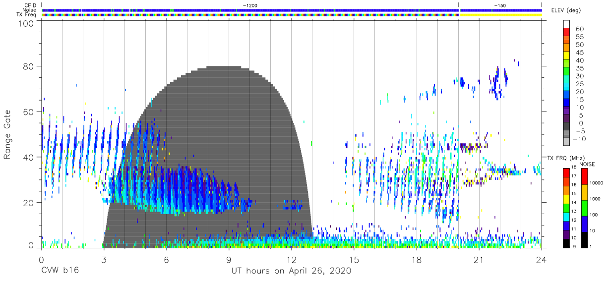Viewport: 609px width, 281px height.
Task: Click 'UT hours on April 26, 2020' title
Action: tap(291, 271)
